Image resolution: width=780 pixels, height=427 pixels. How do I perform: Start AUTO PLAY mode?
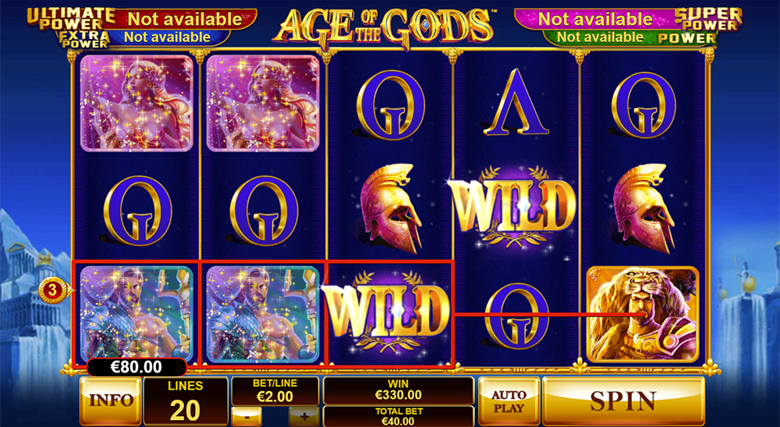tap(509, 401)
